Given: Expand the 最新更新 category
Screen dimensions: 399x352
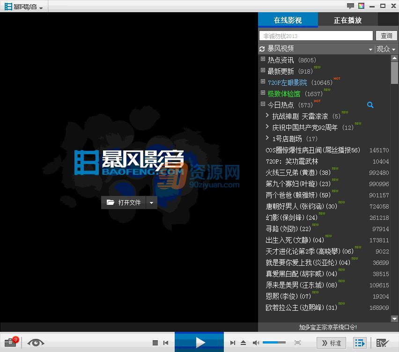Looking at the screenshot, I should point(263,70).
